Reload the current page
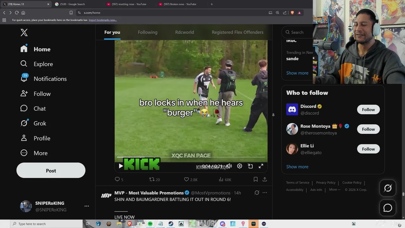 17,13
